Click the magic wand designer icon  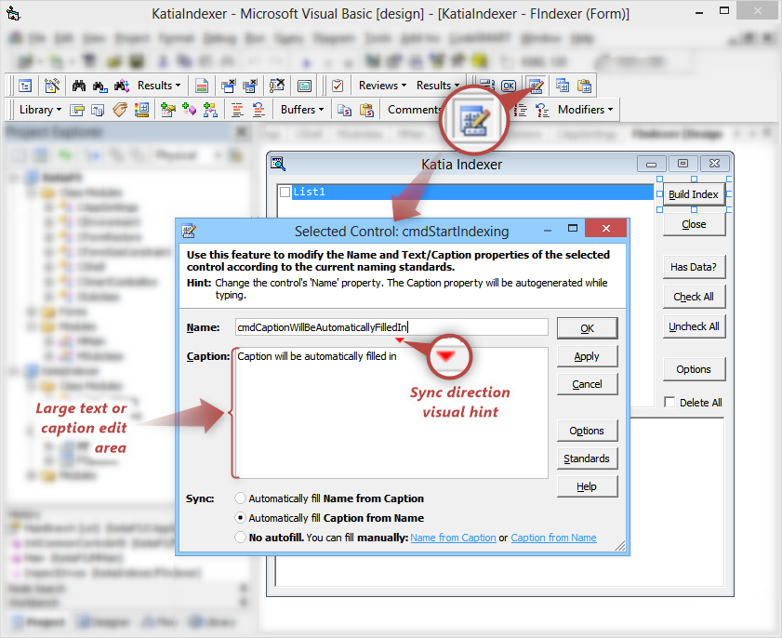52,86
